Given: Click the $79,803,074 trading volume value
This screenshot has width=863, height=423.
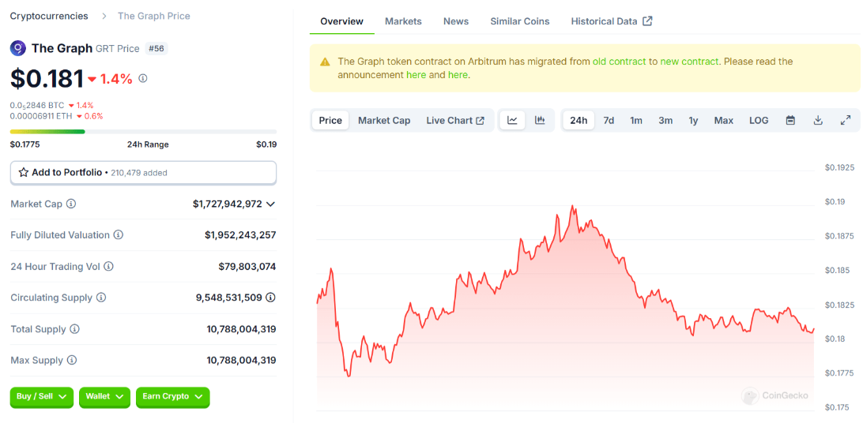Looking at the screenshot, I should pyautogui.click(x=247, y=267).
